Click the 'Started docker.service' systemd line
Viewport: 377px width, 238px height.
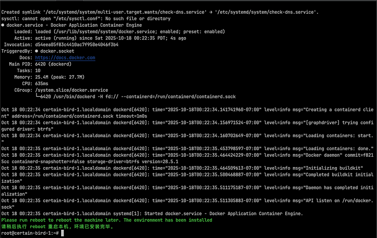(152, 213)
